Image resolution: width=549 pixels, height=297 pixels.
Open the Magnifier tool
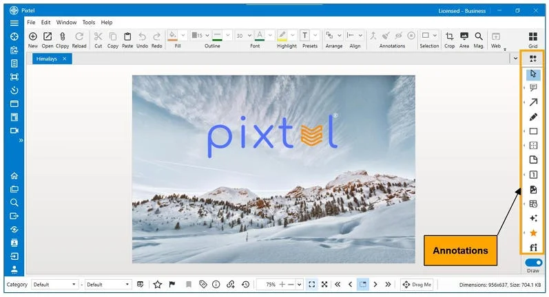[x=479, y=36]
